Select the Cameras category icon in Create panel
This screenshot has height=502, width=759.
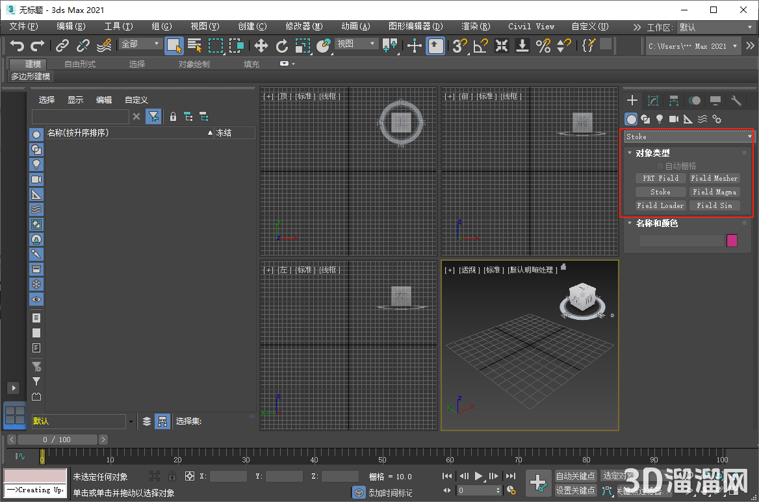[x=673, y=119]
